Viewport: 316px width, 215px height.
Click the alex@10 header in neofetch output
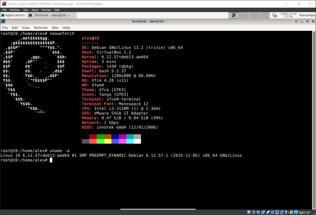90,38
